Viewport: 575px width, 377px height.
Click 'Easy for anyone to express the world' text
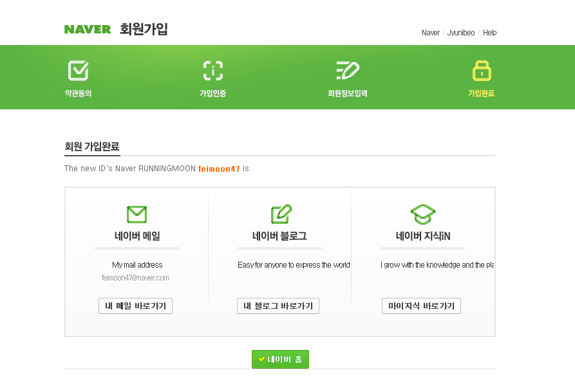(x=294, y=265)
